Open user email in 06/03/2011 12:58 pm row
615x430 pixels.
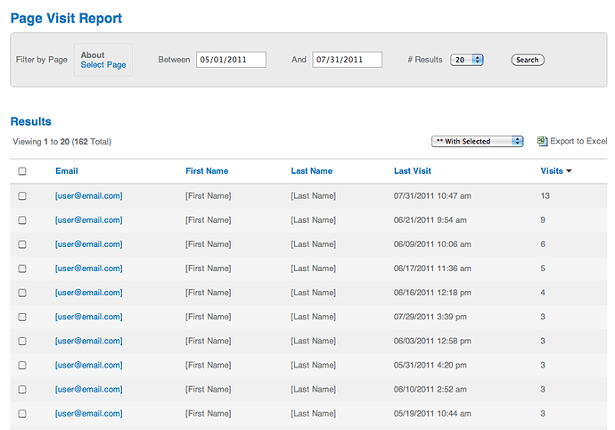point(88,341)
